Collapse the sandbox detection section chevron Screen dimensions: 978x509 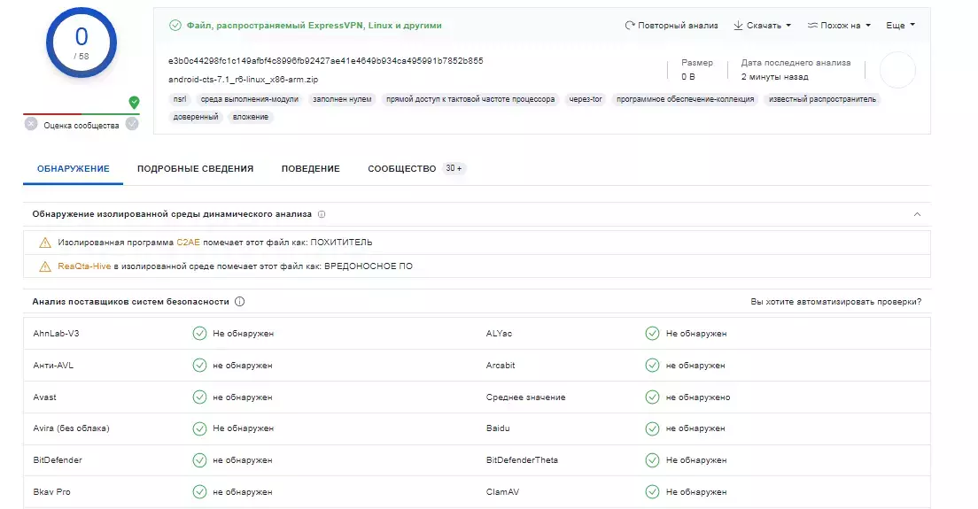[917, 214]
